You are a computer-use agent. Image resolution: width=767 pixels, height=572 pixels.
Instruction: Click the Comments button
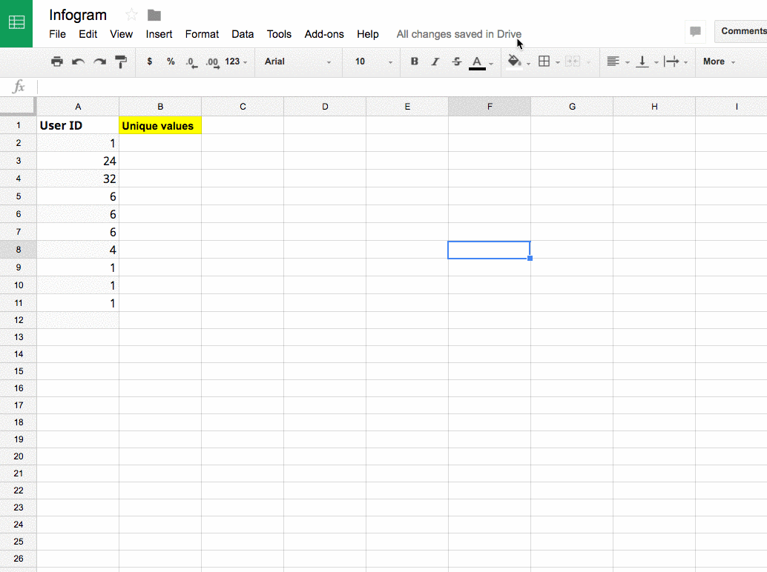tap(742, 31)
